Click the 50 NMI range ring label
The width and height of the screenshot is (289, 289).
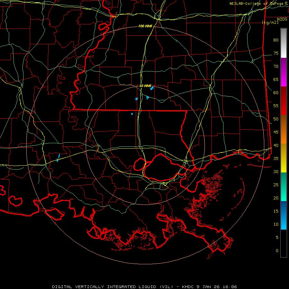145,86
